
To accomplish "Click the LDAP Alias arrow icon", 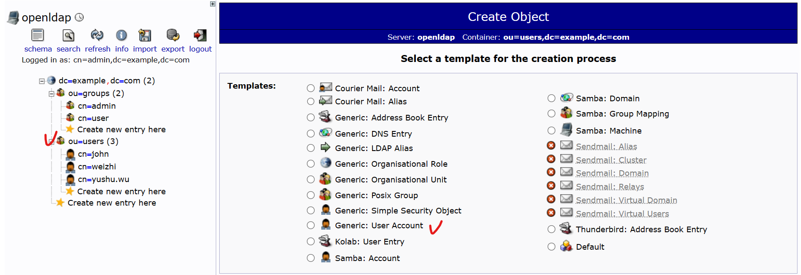I will coord(326,147).
